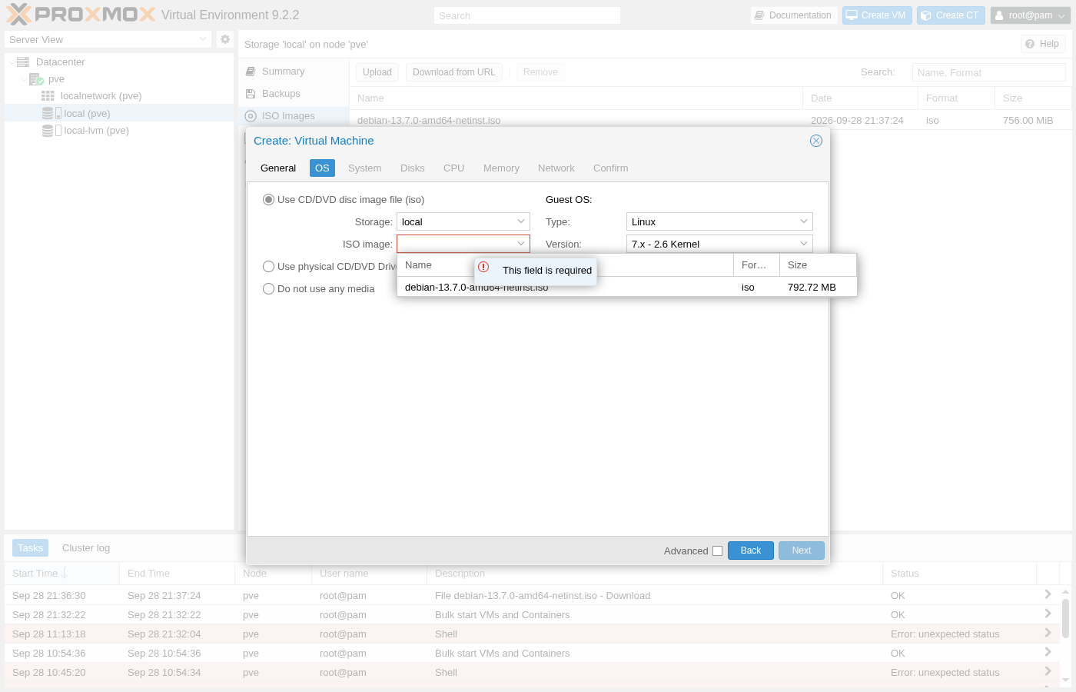Click the Back button

click(751, 551)
